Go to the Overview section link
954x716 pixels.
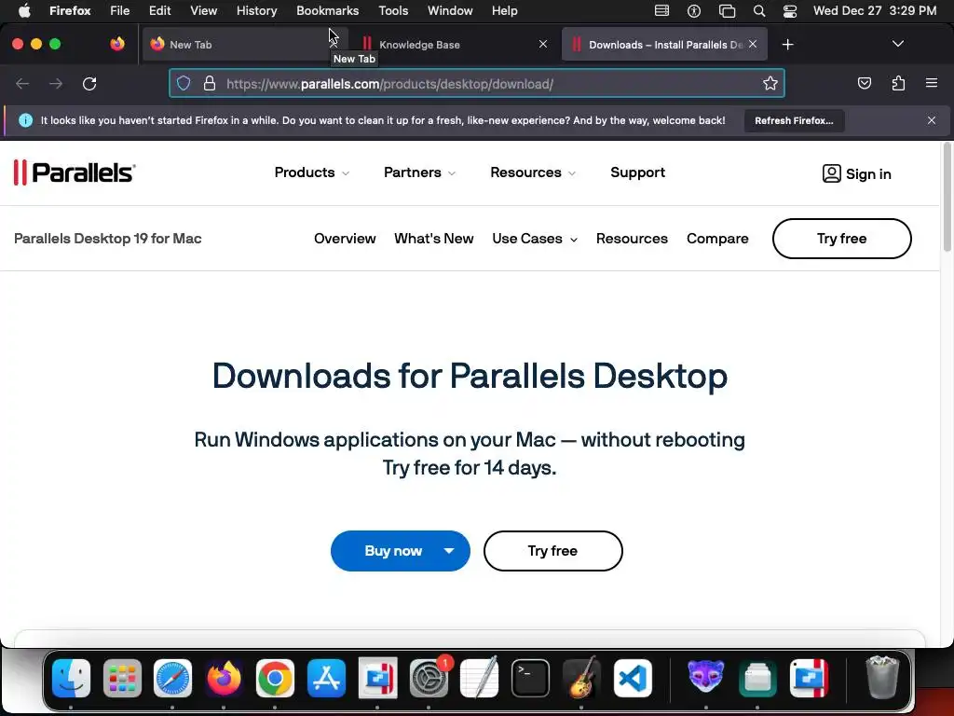[345, 239]
